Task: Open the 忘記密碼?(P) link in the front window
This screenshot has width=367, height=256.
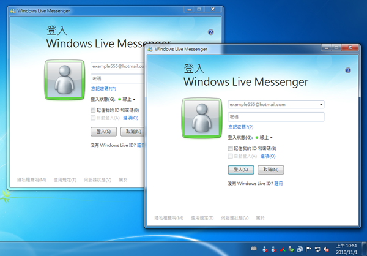Action: pos(240,127)
